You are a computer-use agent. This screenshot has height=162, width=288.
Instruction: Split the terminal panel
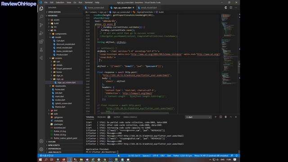click(220, 117)
